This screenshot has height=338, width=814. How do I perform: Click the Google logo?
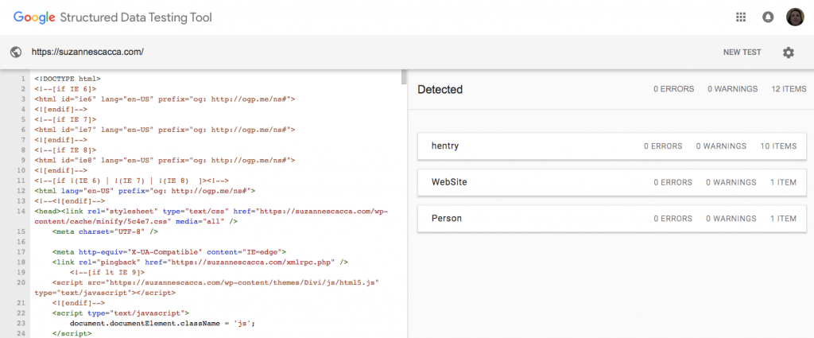click(34, 17)
